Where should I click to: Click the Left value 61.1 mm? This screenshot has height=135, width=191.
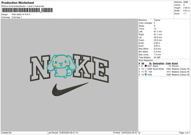(158, 32)
